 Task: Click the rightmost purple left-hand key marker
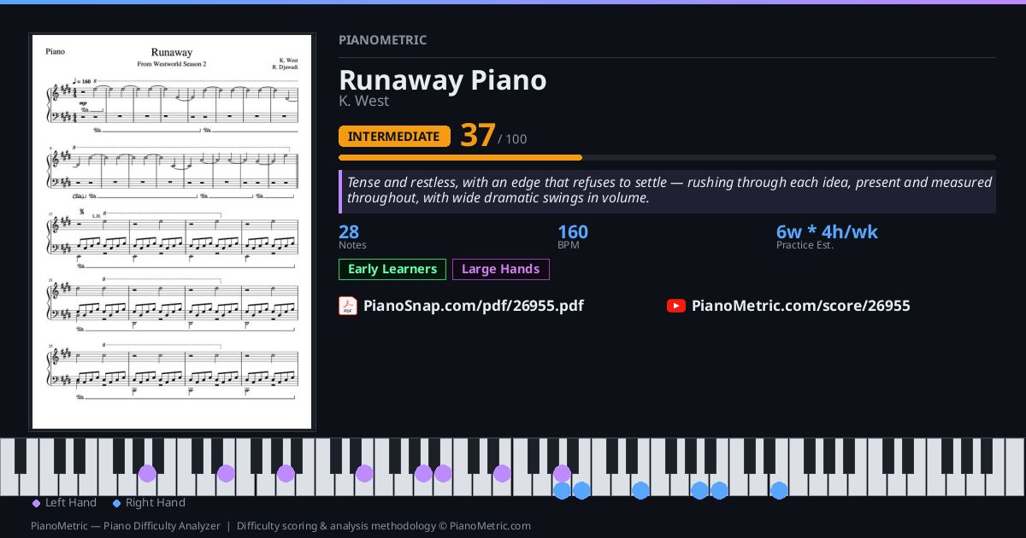click(x=562, y=473)
